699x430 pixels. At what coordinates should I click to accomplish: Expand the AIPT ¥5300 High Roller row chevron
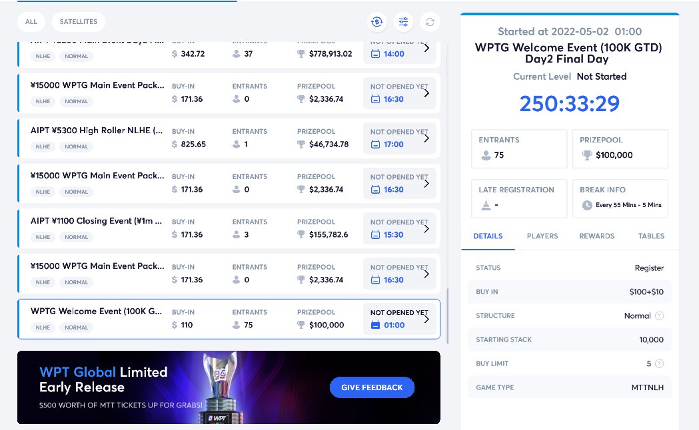pyautogui.click(x=426, y=138)
